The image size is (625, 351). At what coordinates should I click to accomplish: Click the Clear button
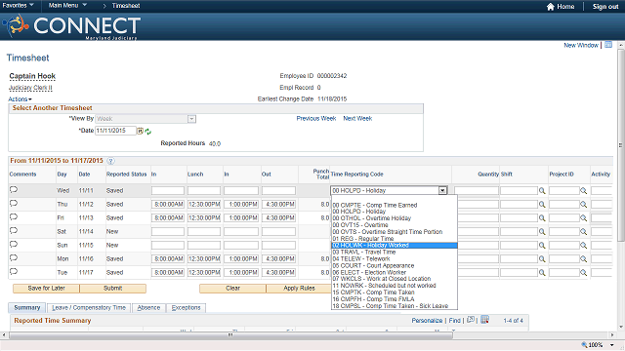coord(232,289)
